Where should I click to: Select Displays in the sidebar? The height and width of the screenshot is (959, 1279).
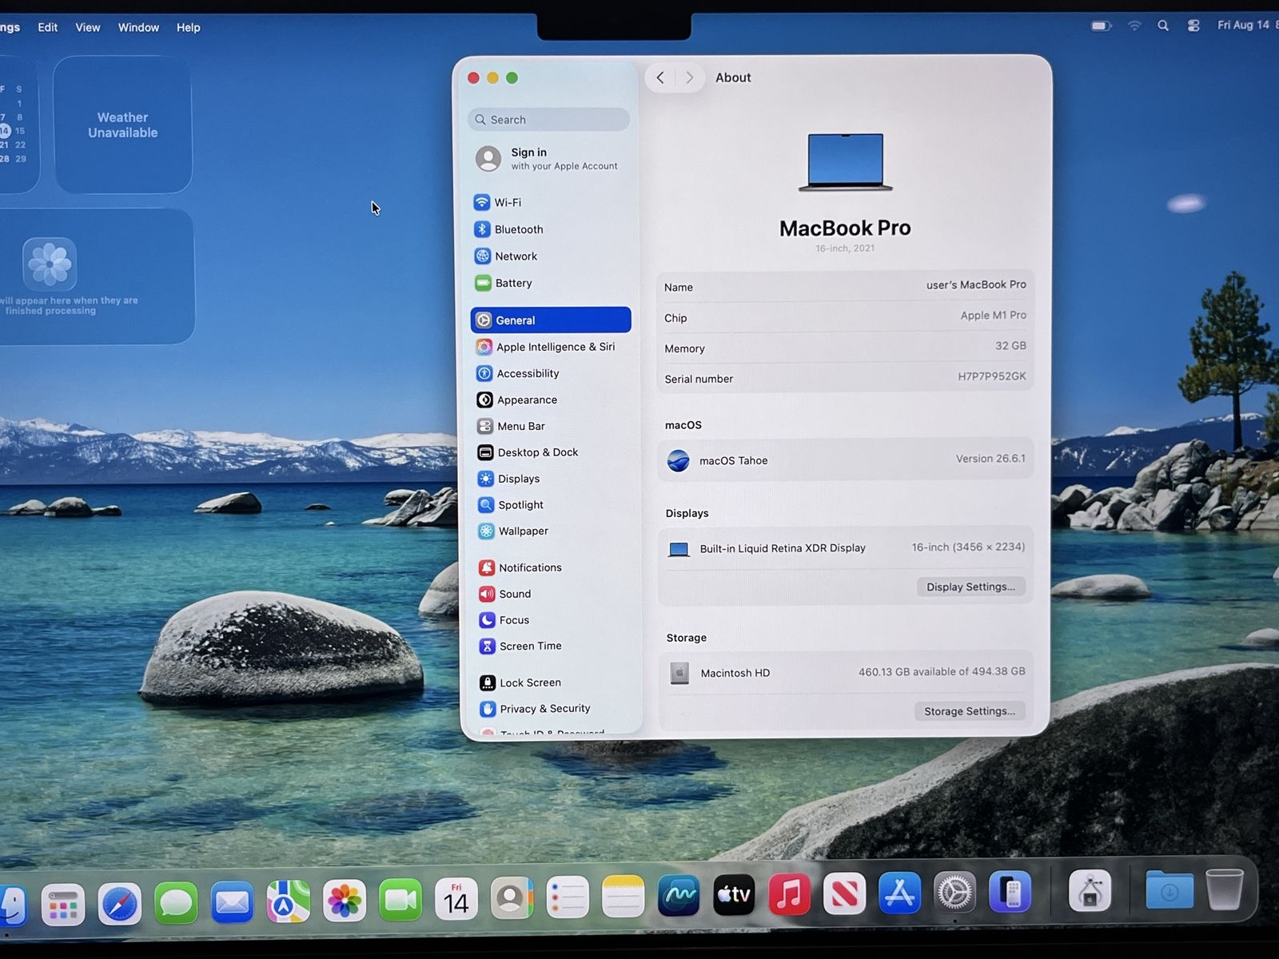pyautogui.click(x=551, y=479)
